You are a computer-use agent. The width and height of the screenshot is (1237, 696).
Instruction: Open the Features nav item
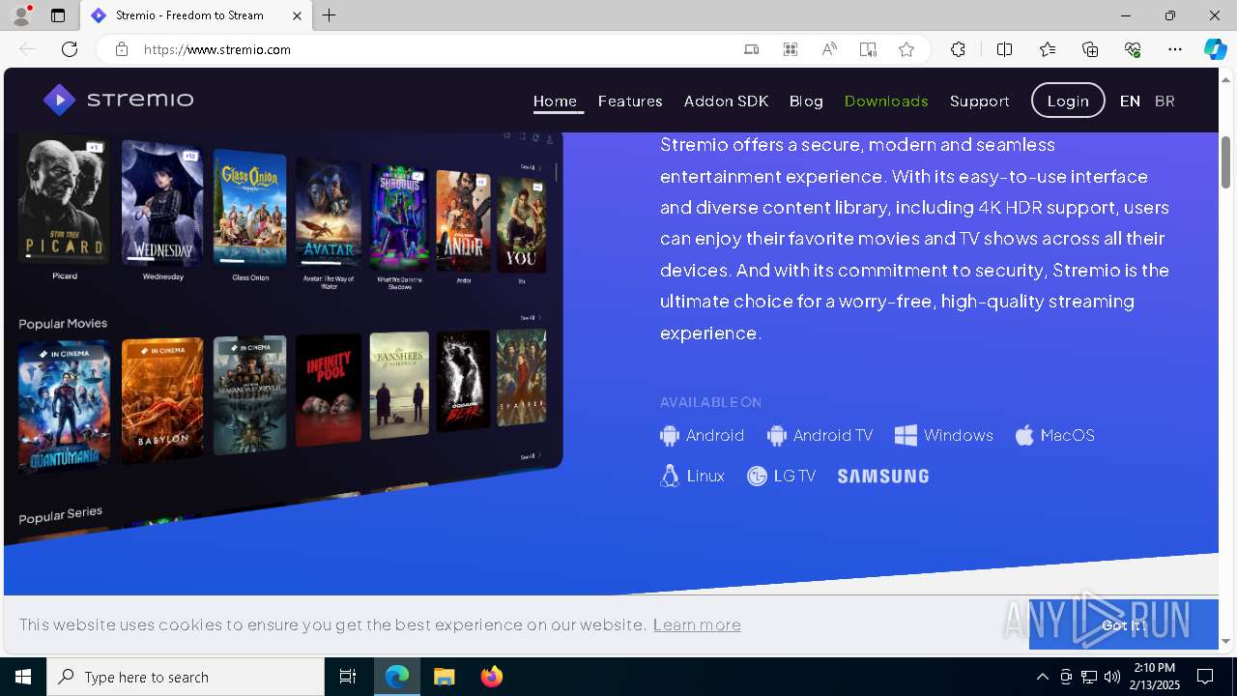pyautogui.click(x=630, y=101)
